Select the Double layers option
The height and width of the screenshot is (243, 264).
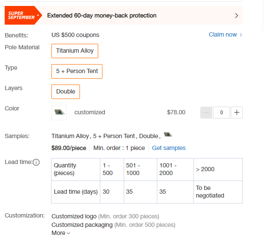tap(65, 92)
